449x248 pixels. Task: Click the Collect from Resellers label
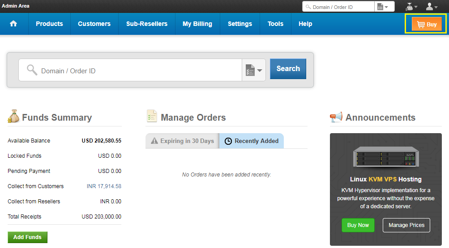[34, 202]
